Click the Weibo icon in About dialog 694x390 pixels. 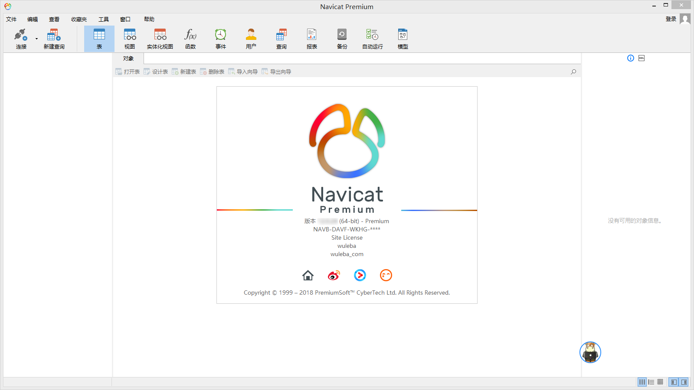point(334,275)
